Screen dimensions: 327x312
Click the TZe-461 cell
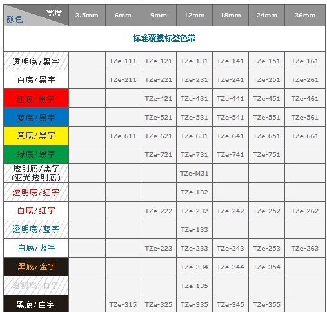tap(305, 98)
